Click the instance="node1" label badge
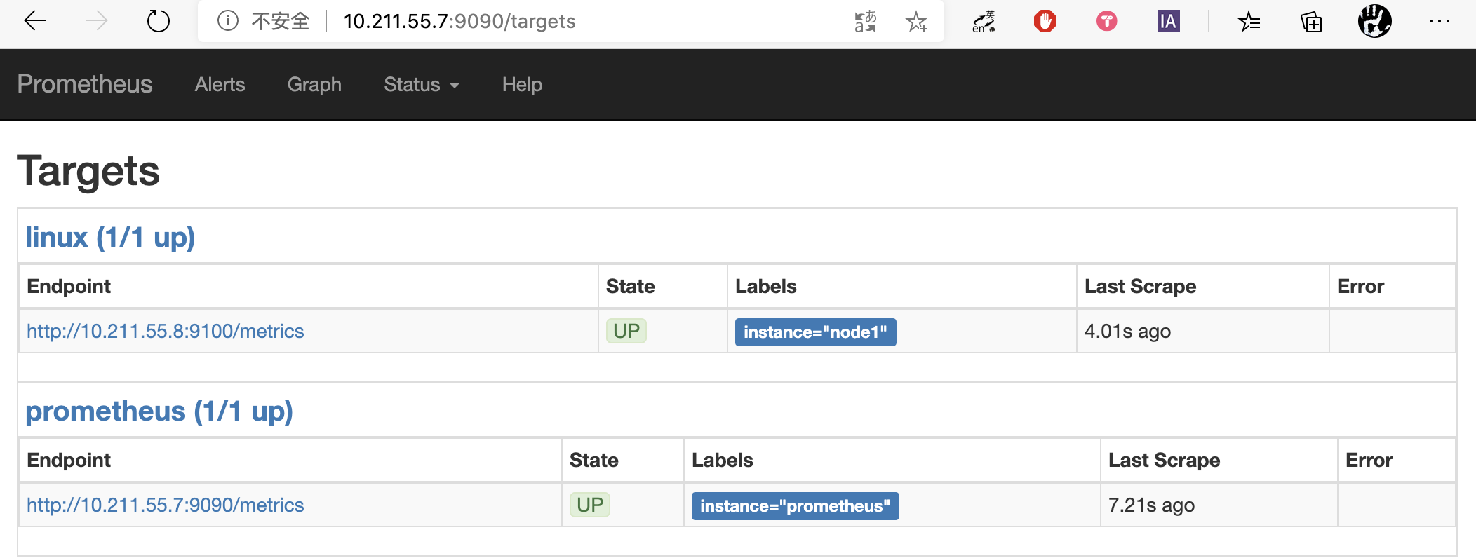Viewport: 1476px width, 558px height. click(815, 332)
